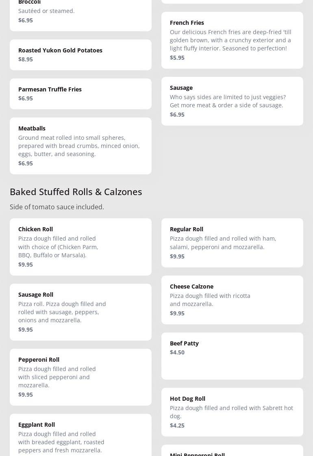Open the Roasted Yukon Gold Potatoes item
Screen dimensions: 313x456
(x=80, y=55)
